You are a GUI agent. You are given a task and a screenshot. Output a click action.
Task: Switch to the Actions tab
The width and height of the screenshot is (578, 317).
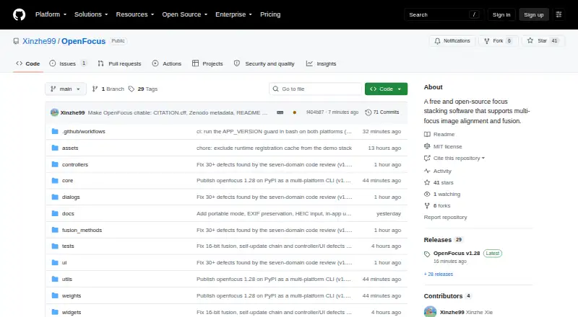tap(167, 63)
